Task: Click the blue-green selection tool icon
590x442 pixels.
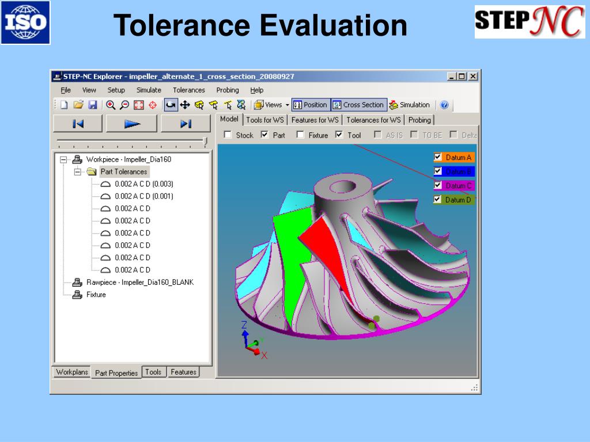Action: coord(241,105)
